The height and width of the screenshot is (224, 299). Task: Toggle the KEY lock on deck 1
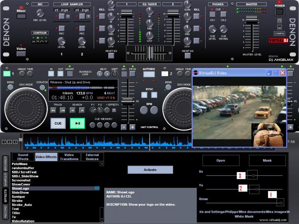coord(124,74)
